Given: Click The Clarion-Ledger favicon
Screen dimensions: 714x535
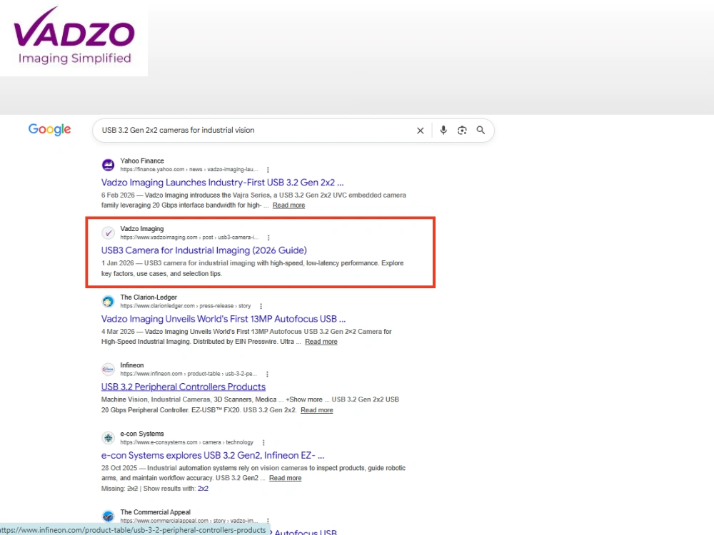Looking at the screenshot, I should click(x=108, y=301).
